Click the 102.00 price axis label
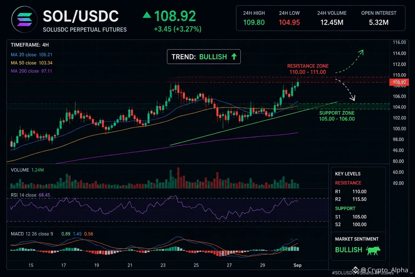Screen dimensions: 415x277 click(x=399, y=118)
